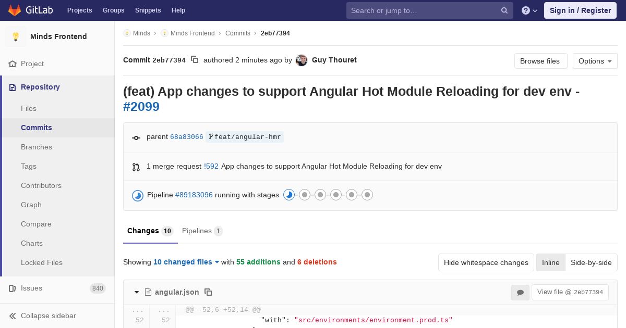Open the Changes tab
This screenshot has height=328, width=626.
(x=150, y=231)
